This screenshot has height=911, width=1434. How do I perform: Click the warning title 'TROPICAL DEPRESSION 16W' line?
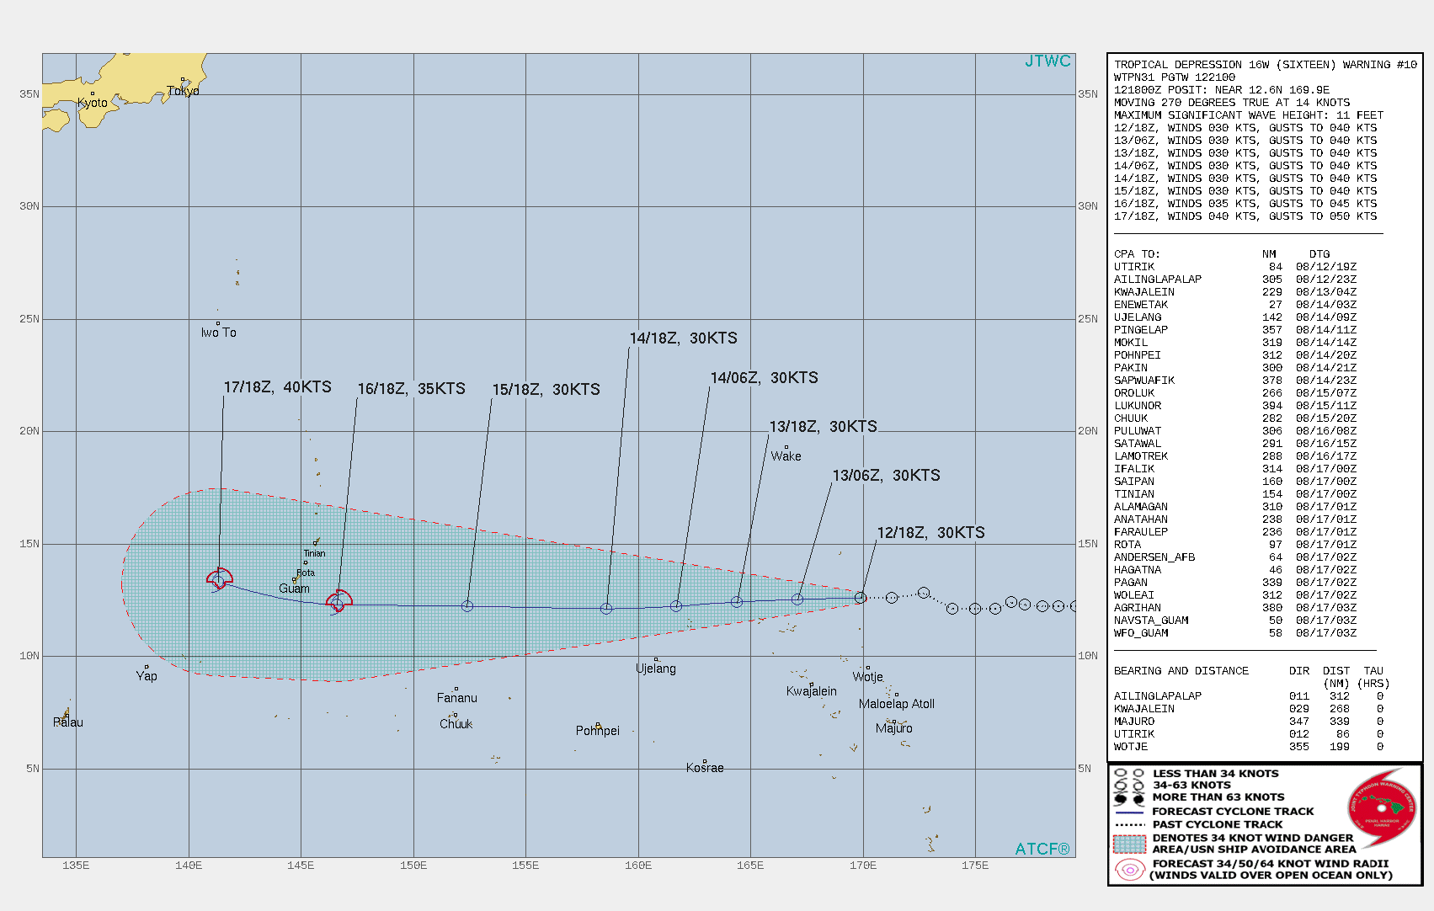(1266, 65)
